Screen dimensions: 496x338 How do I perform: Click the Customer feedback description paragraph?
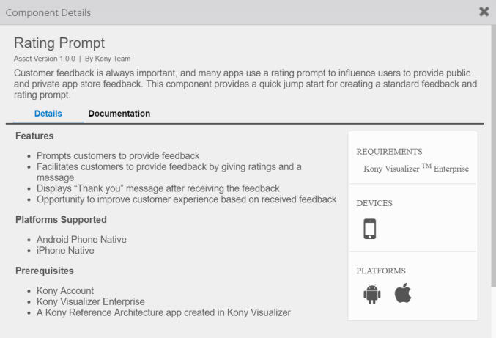click(x=245, y=84)
